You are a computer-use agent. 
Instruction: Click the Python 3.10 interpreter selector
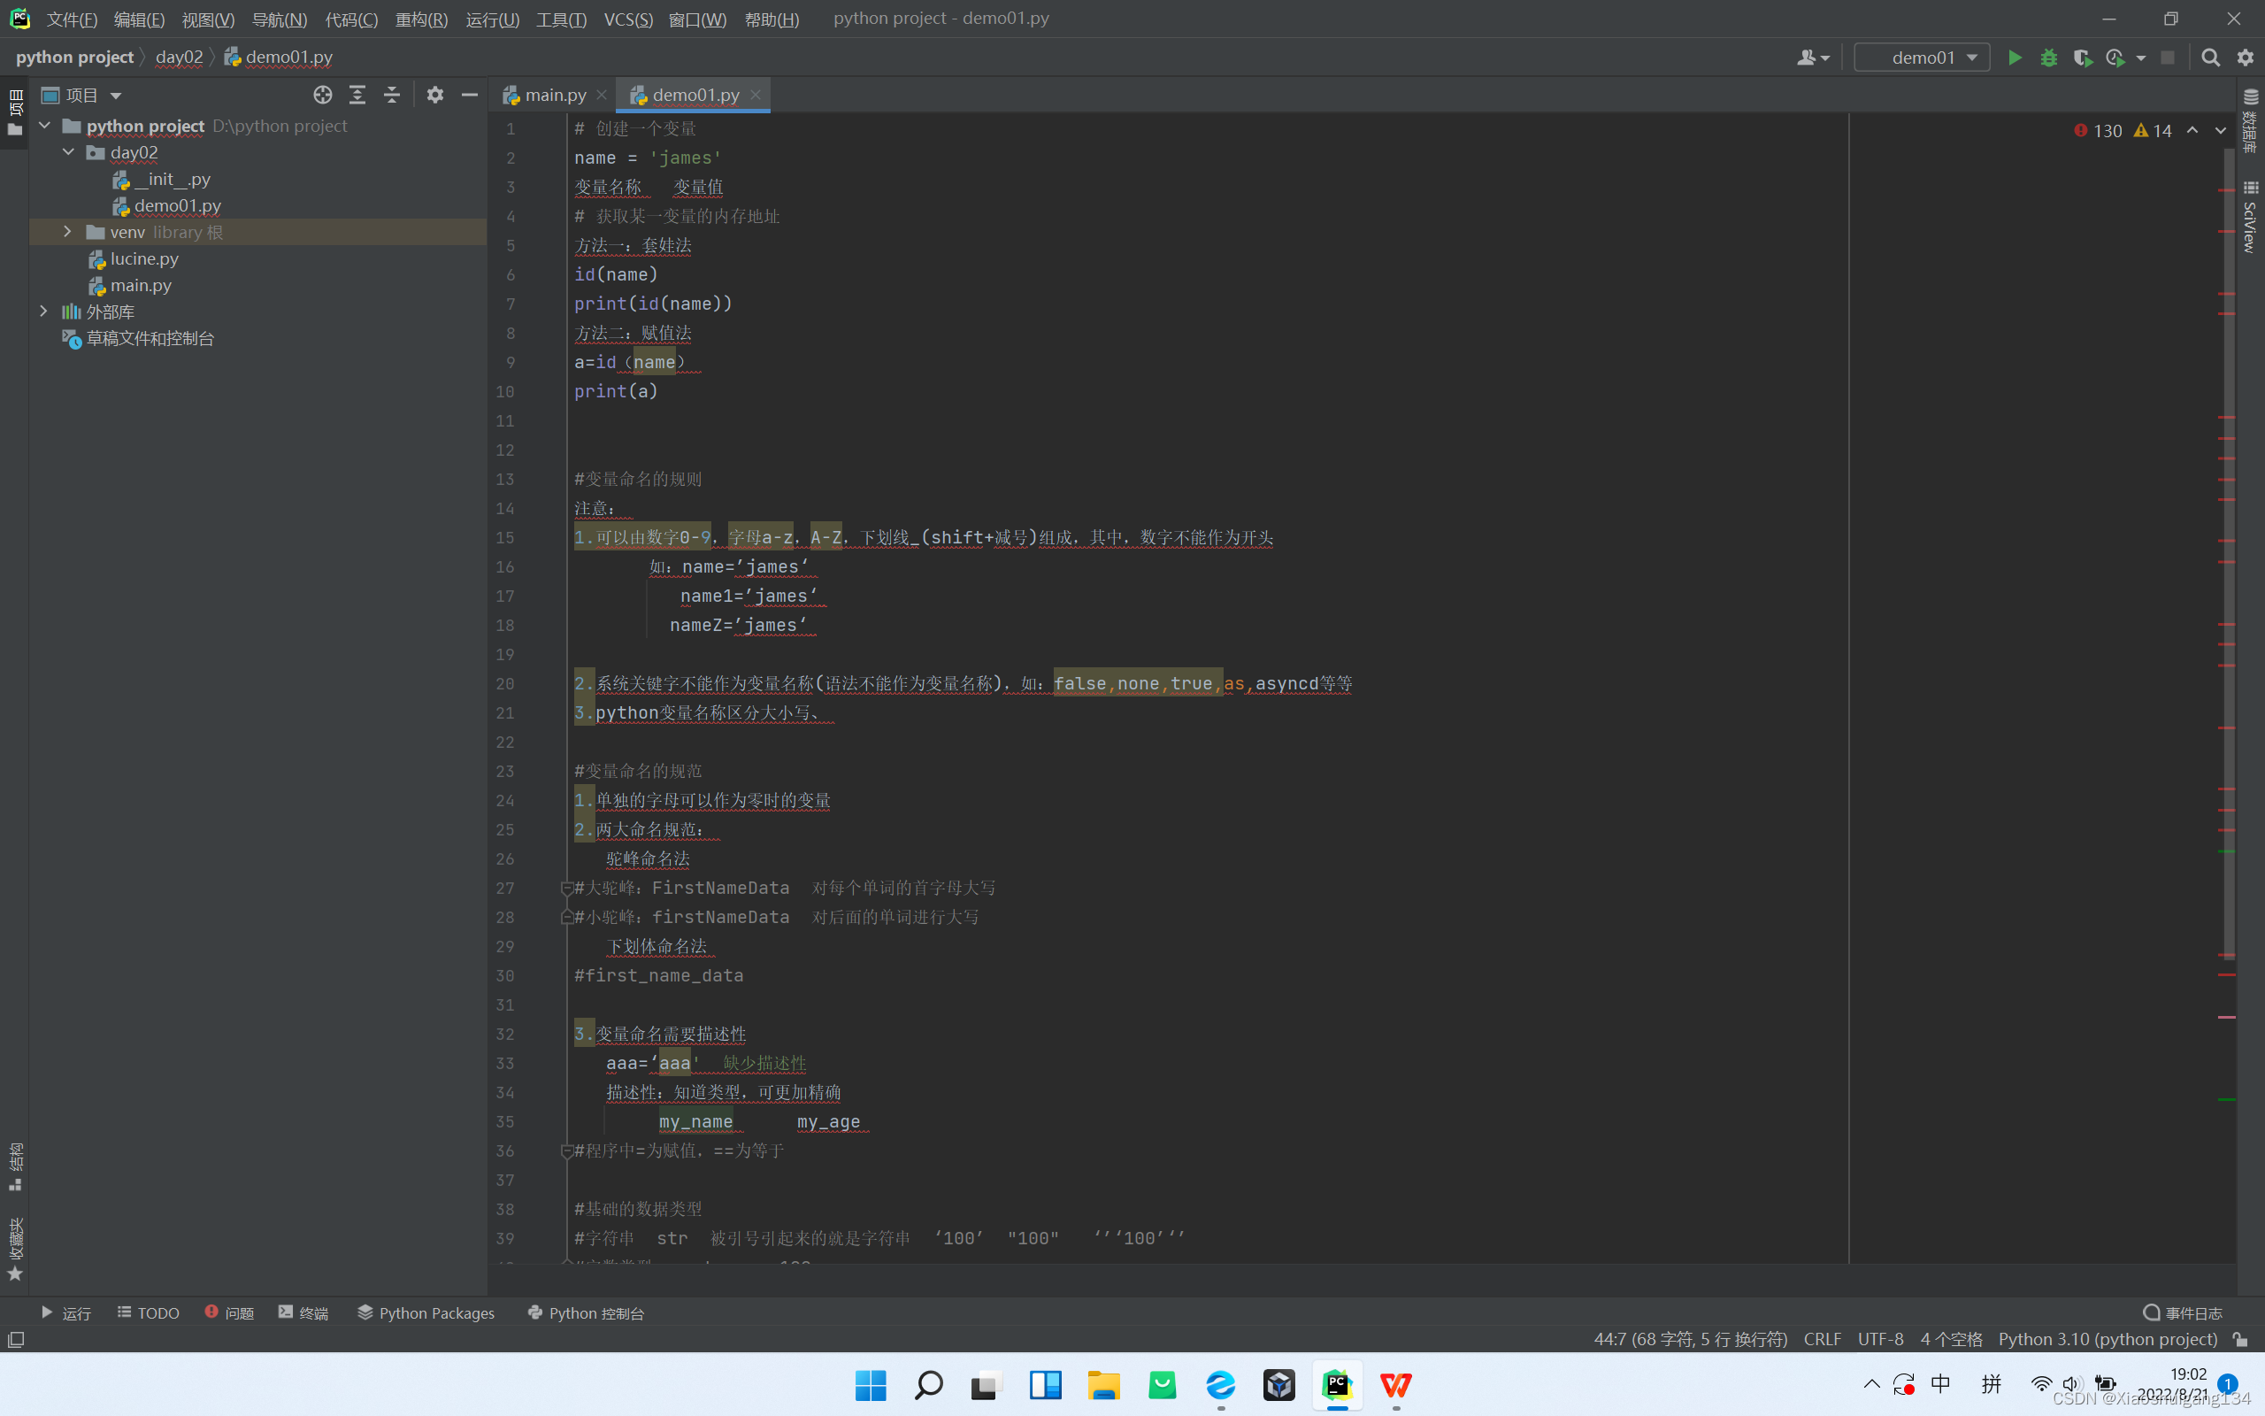(2108, 1339)
